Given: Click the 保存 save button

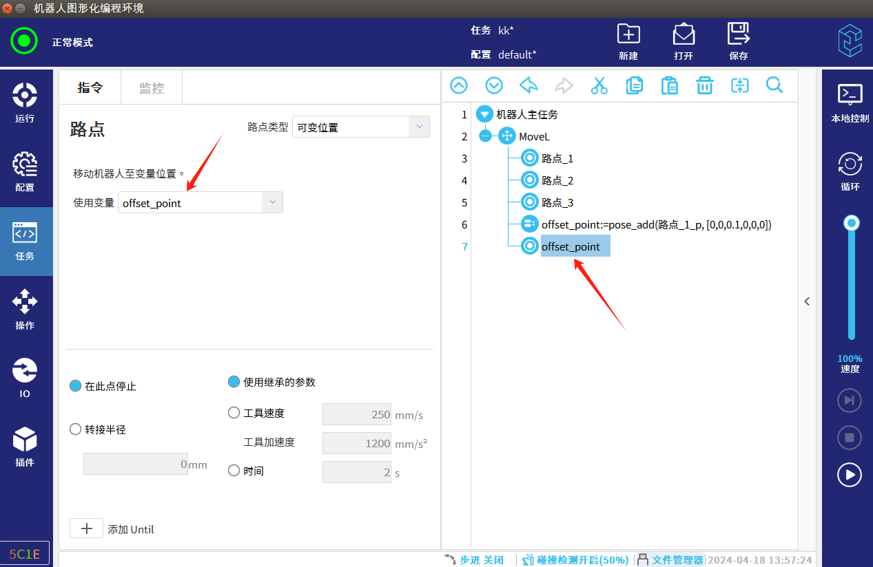Looking at the screenshot, I should click(x=738, y=41).
